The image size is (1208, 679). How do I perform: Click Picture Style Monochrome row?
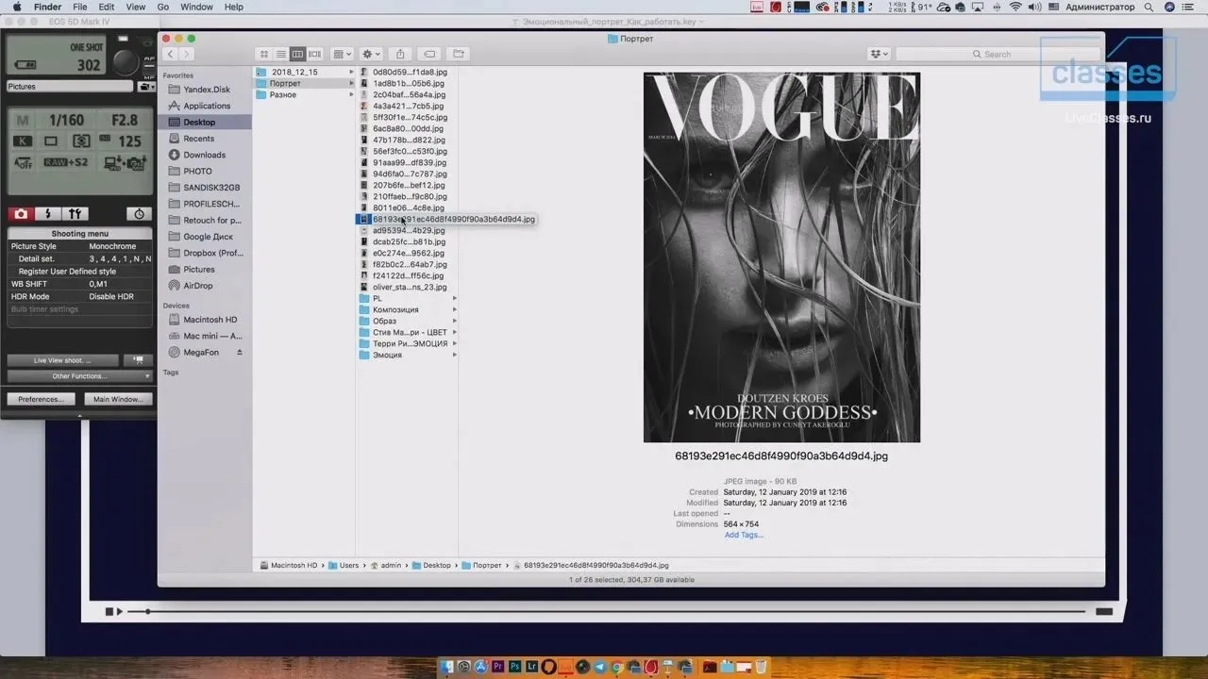[79, 246]
